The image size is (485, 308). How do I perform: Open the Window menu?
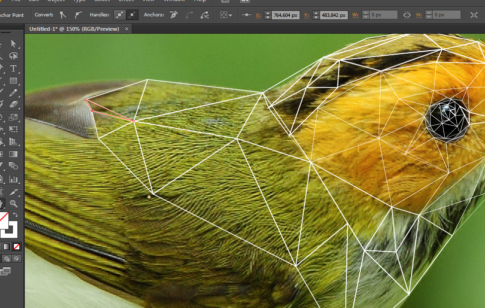point(174,0)
